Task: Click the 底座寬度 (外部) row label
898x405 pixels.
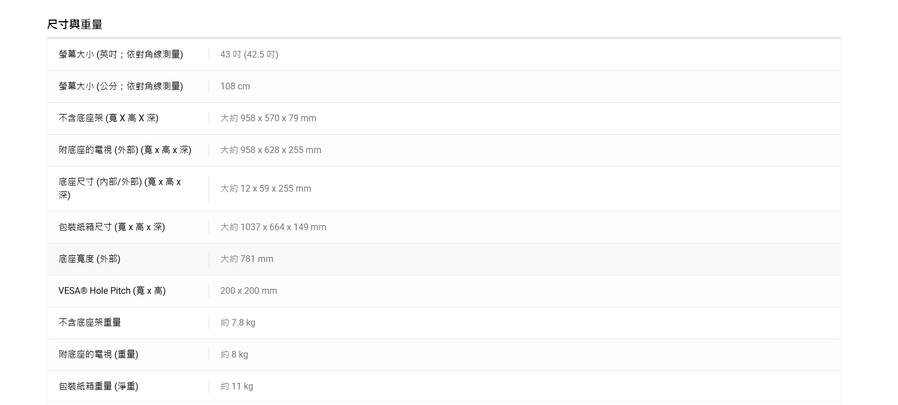Action: (x=89, y=259)
